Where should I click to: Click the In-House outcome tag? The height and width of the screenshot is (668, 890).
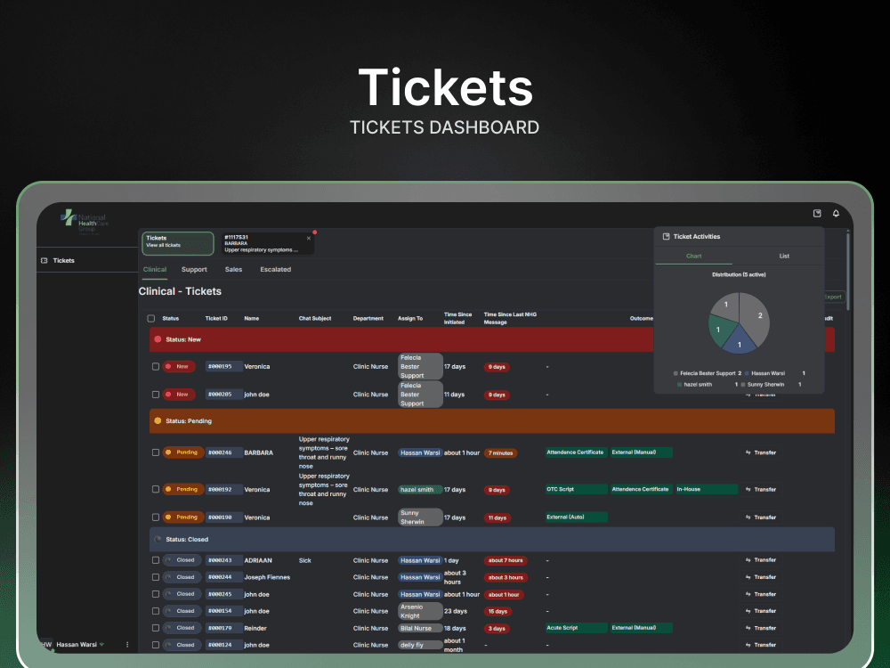[706, 489]
